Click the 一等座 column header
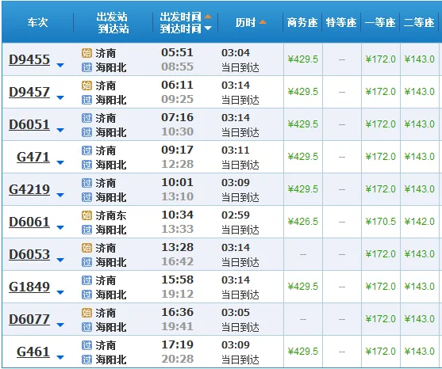442x369 pixels. [x=380, y=22]
